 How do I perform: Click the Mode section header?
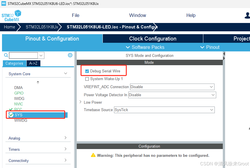[150, 63]
